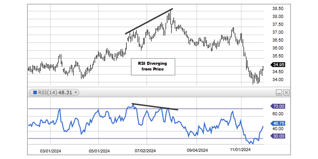Screen dimensions: 318x159
Task: Click the 40.00 RSI axis label
Action: tap(278, 128)
